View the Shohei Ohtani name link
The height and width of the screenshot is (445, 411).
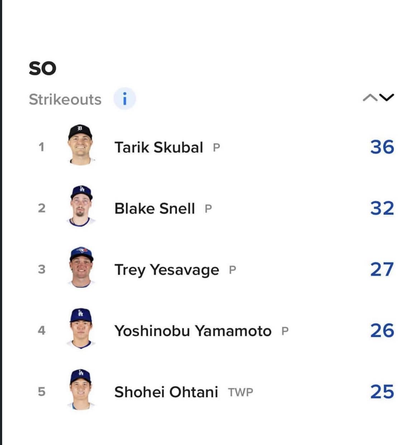pos(166,392)
